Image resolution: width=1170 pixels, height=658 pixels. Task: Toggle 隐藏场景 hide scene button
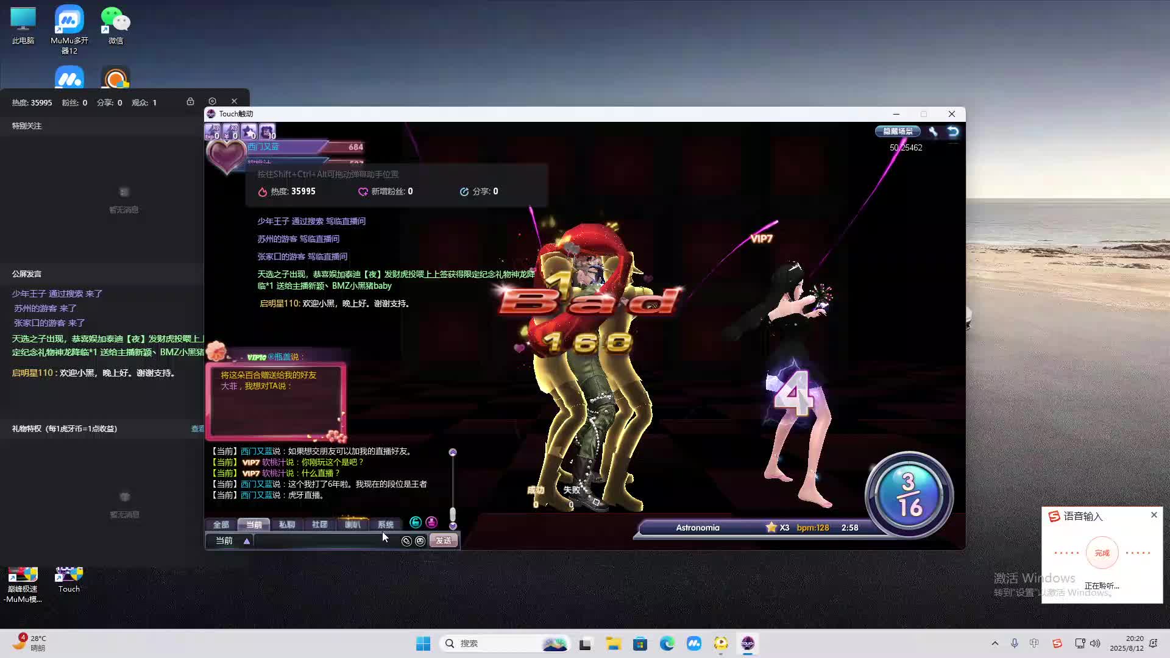pyautogui.click(x=898, y=132)
